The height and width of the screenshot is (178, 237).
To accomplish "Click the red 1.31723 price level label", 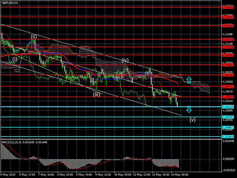I will coord(228,26).
